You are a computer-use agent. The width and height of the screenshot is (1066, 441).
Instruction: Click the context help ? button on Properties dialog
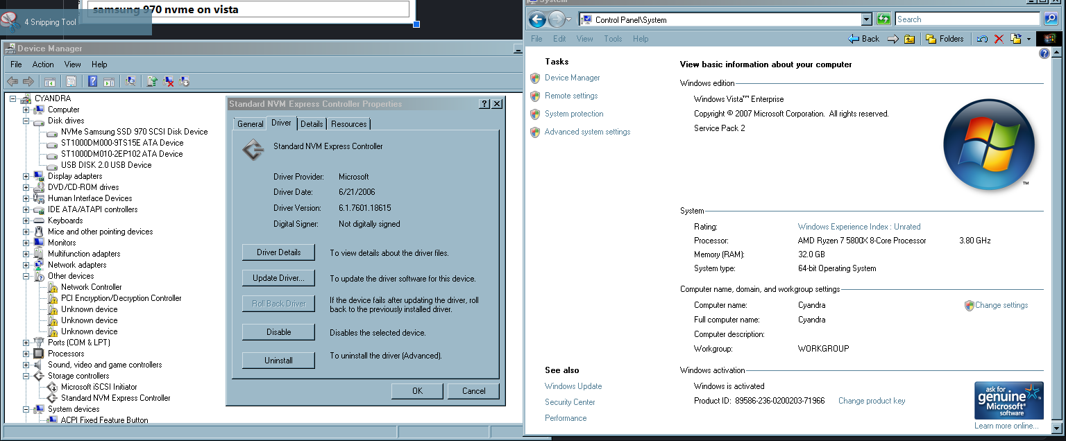[x=484, y=104]
